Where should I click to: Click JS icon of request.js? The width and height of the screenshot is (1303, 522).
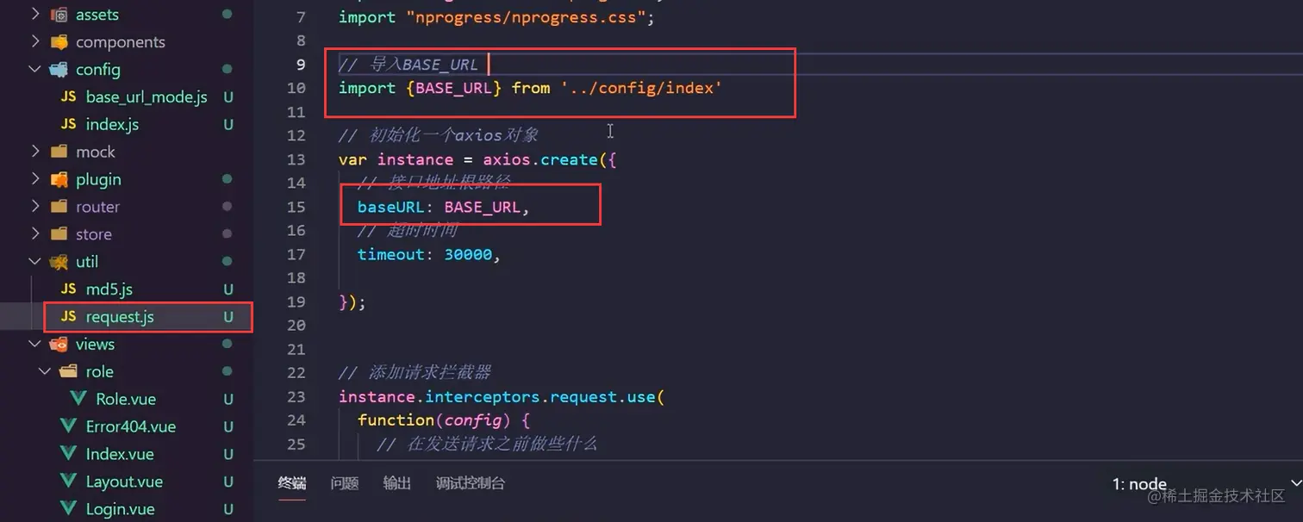click(x=68, y=316)
